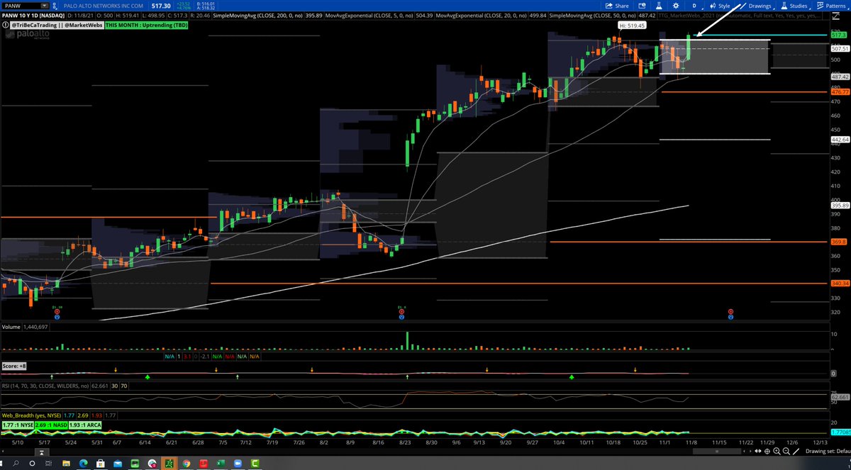Expand the chevron next to Drawings
Viewport: 851px width, 470px height.
pos(773,7)
